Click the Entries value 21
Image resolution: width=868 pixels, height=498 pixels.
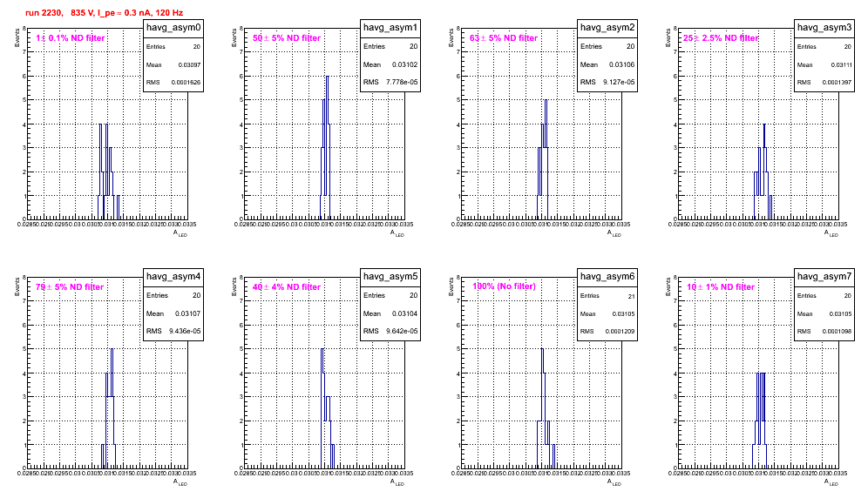click(x=632, y=296)
